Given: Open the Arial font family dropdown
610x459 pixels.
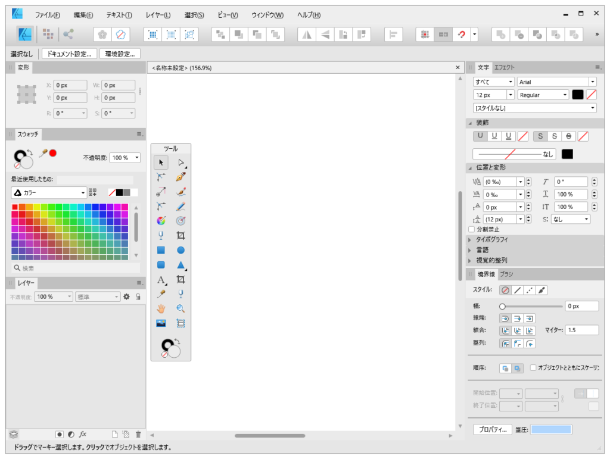Looking at the screenshot, I should (x=593, y=82).
